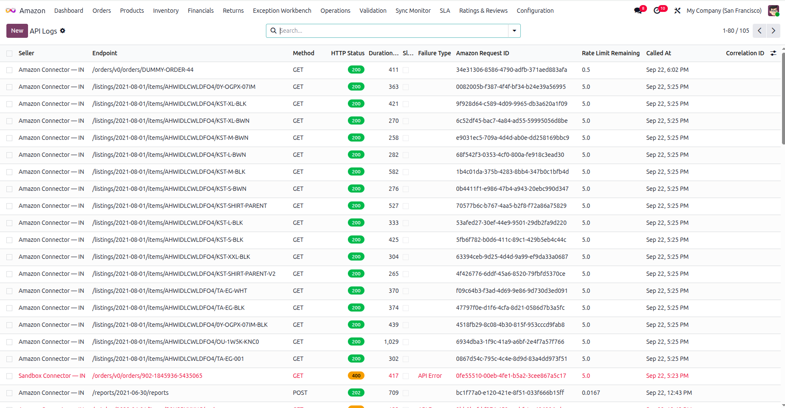This screenshot has height=408, width=785.
Task: Sort by the Rate Limit Remaining header
Action: coord(610,53)
